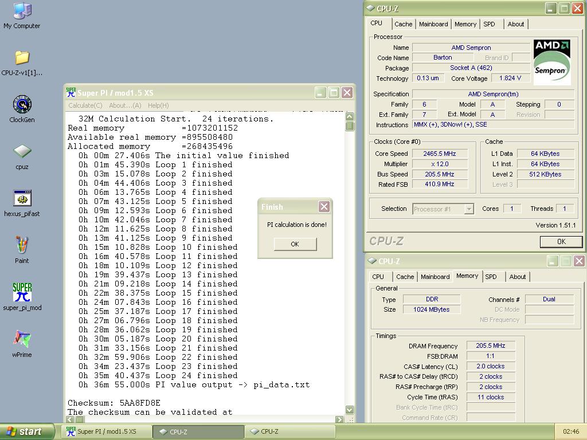Click the Package field Socket A (462)
This screenshot has height=440, width=587.
pyautogui.click(x=471, y=68)
